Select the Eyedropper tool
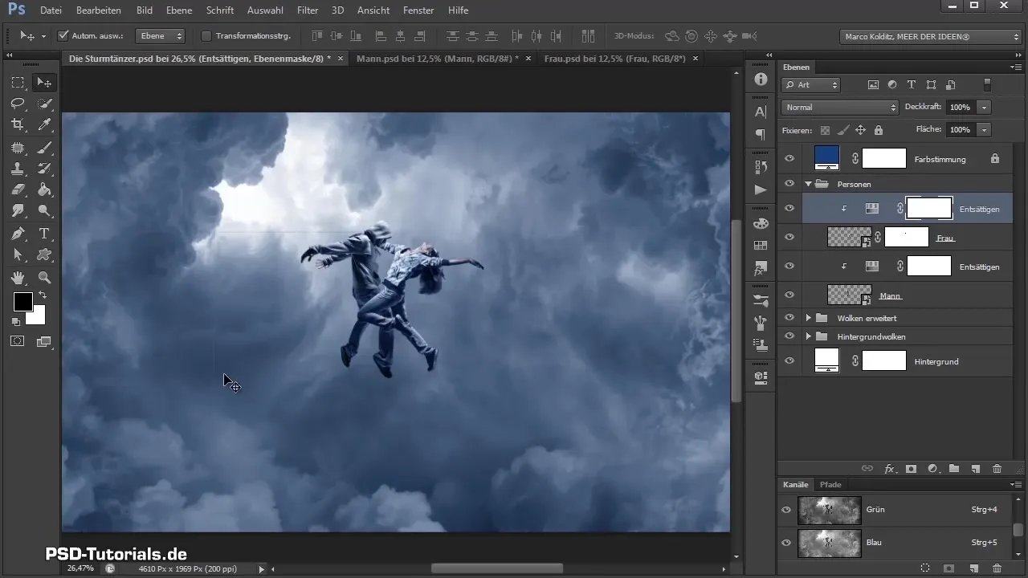The image size is (1028, 578). pyautogui.click(x=45, y=124)
